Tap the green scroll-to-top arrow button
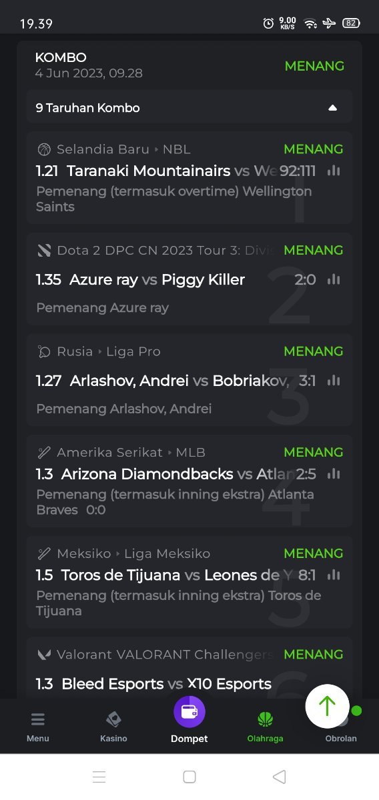Image resolution: width=379 pixels, height=800 pixels. point(327,706)
